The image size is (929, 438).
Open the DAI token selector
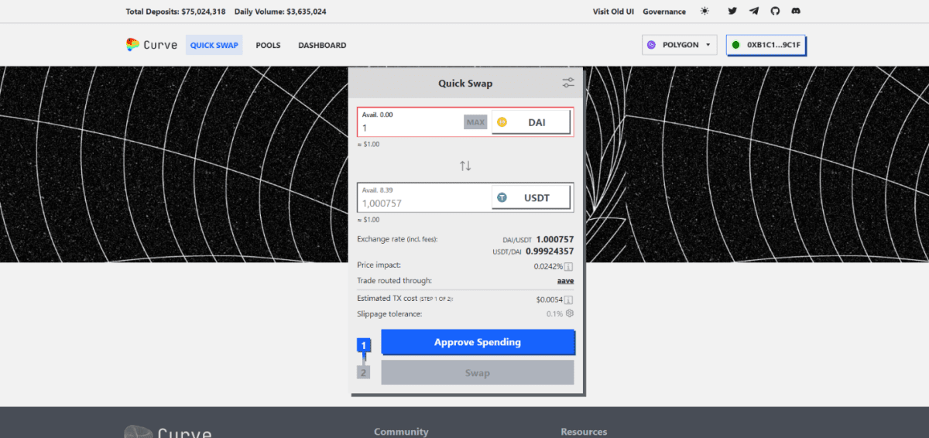click(x=532, y=122)
